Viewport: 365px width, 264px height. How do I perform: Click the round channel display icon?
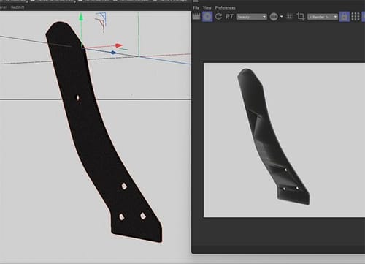(274, 17)
